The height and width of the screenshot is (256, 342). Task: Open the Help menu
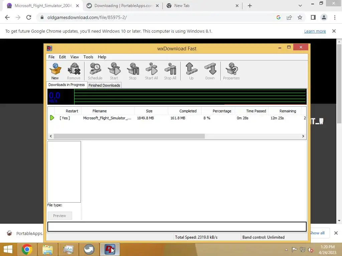[102, 57]
